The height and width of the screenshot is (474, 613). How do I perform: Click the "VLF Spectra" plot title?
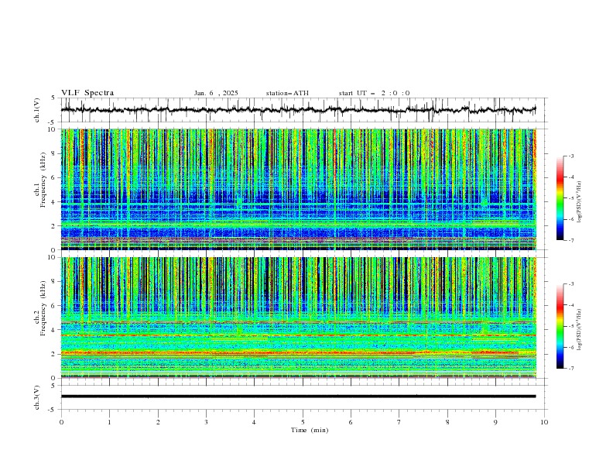87,93
